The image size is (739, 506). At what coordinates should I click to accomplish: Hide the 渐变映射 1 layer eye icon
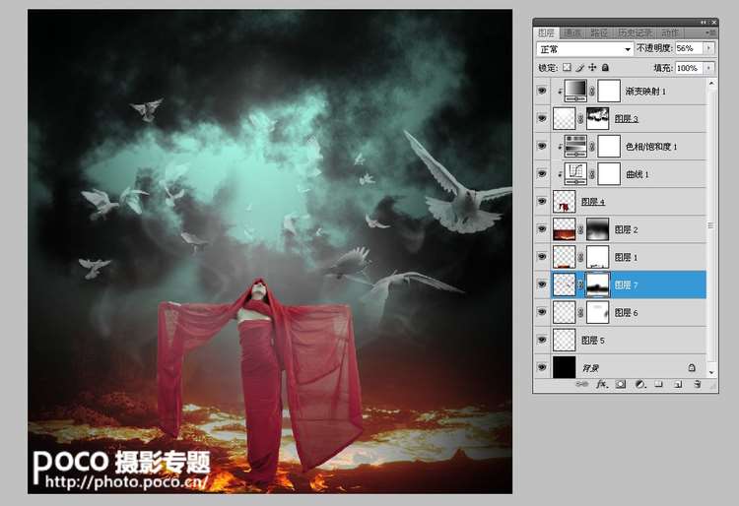point(542,91)
